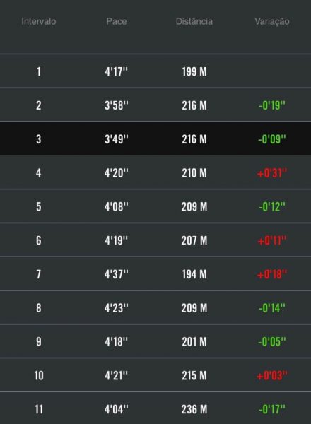Viewport: 311px width, 424px height.
Task: Select the green -0'17'' variation value
Action: click(x=272, y=409)
